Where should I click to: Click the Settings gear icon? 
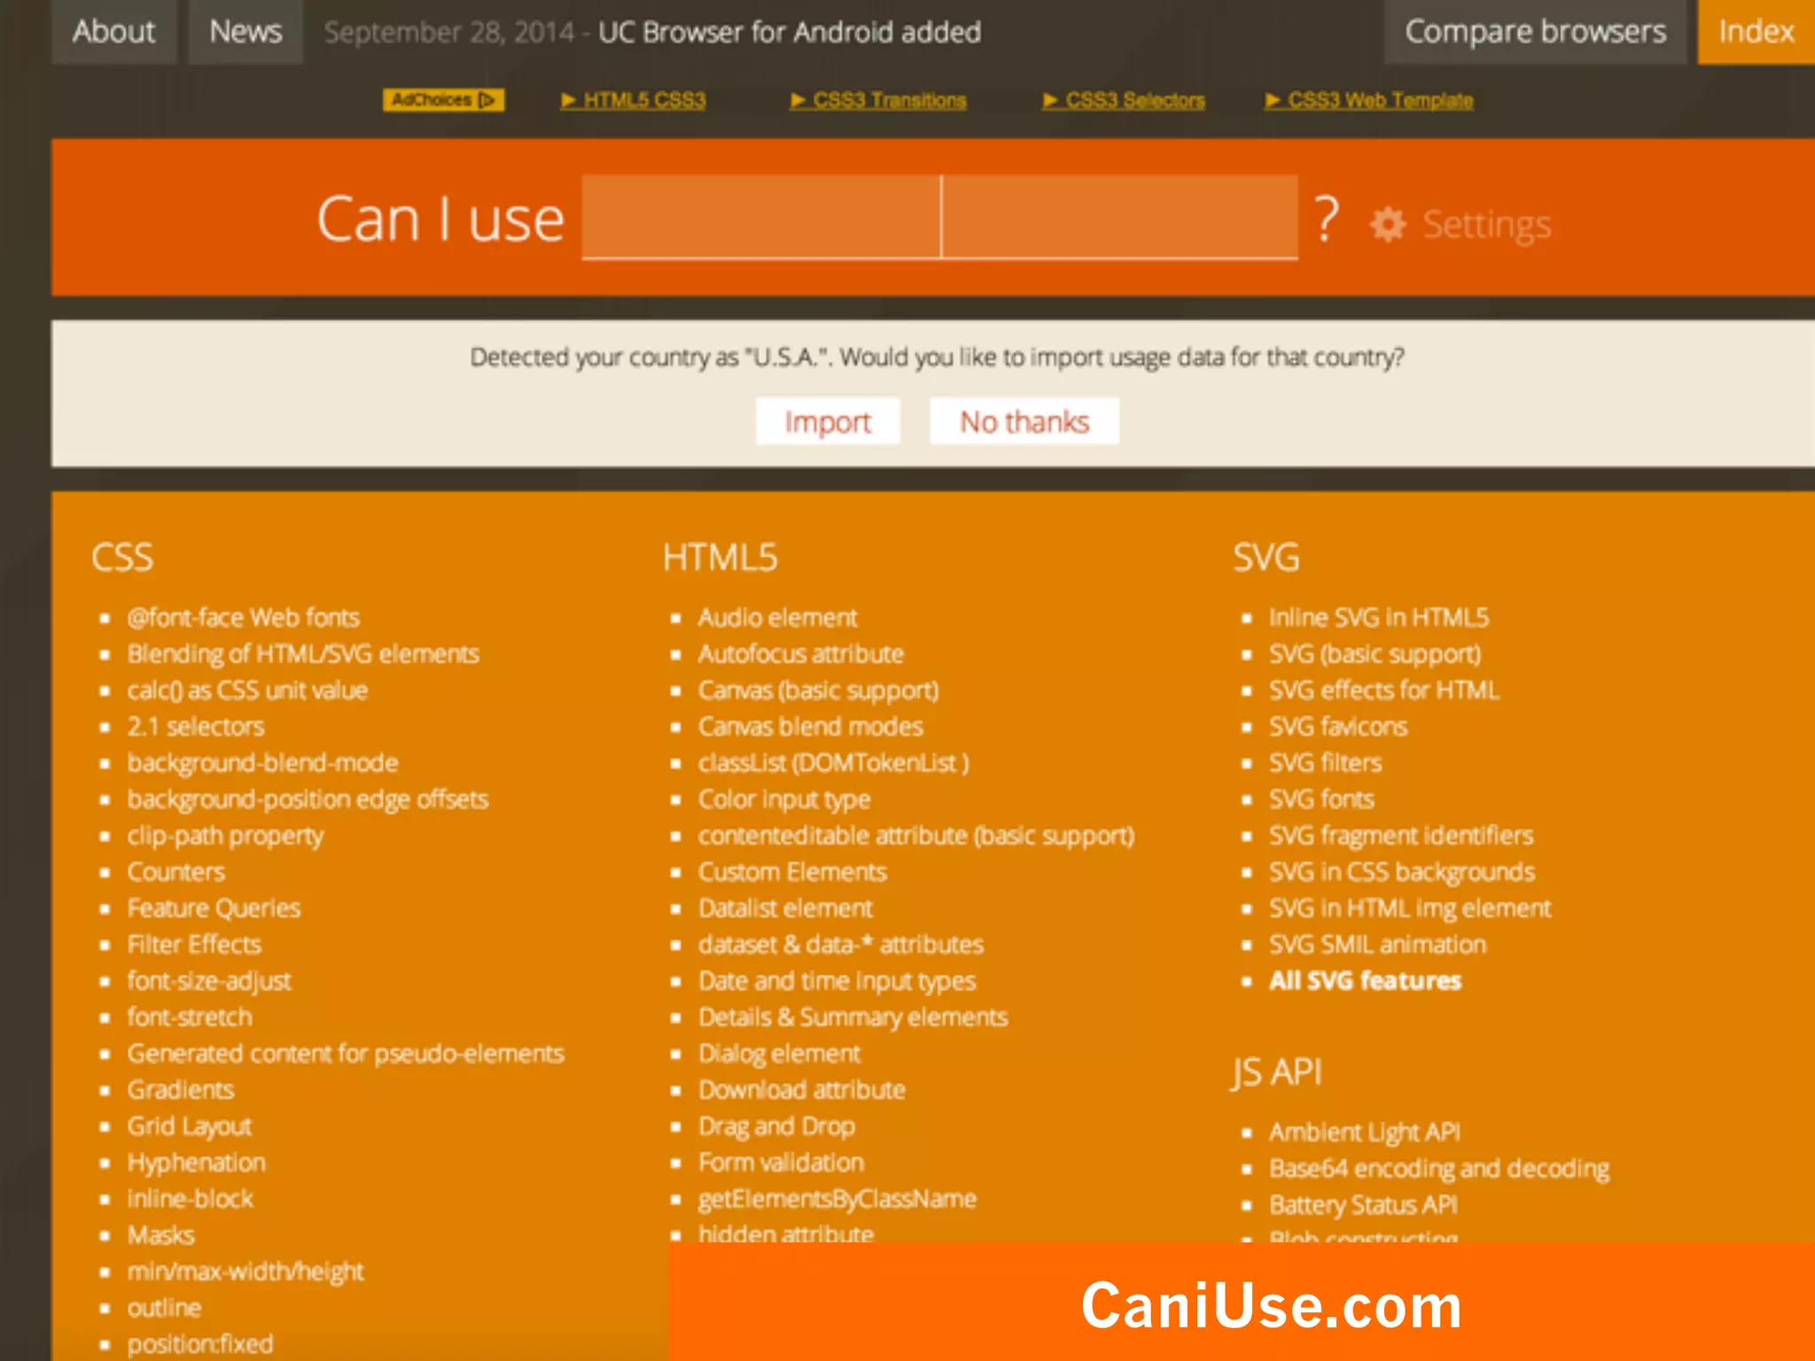(x=1388, y=224)
